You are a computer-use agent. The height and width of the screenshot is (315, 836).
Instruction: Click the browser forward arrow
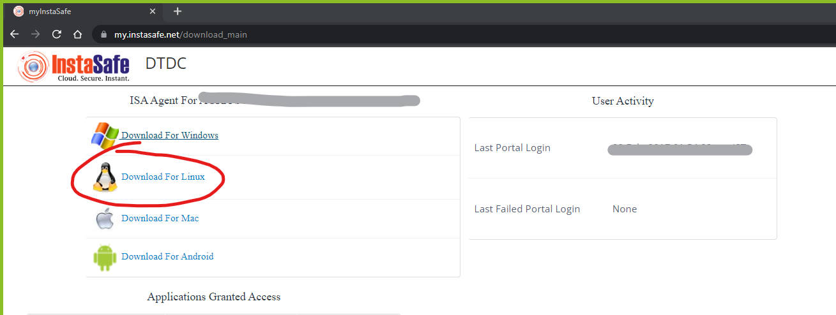point(36,34)
